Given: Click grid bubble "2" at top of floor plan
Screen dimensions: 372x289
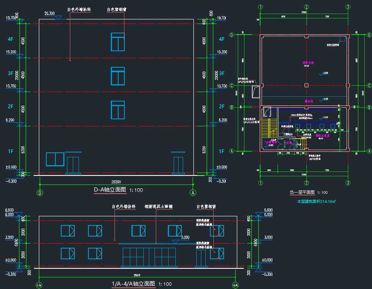Looking at the screenshot, I should (x=307, y=7).
